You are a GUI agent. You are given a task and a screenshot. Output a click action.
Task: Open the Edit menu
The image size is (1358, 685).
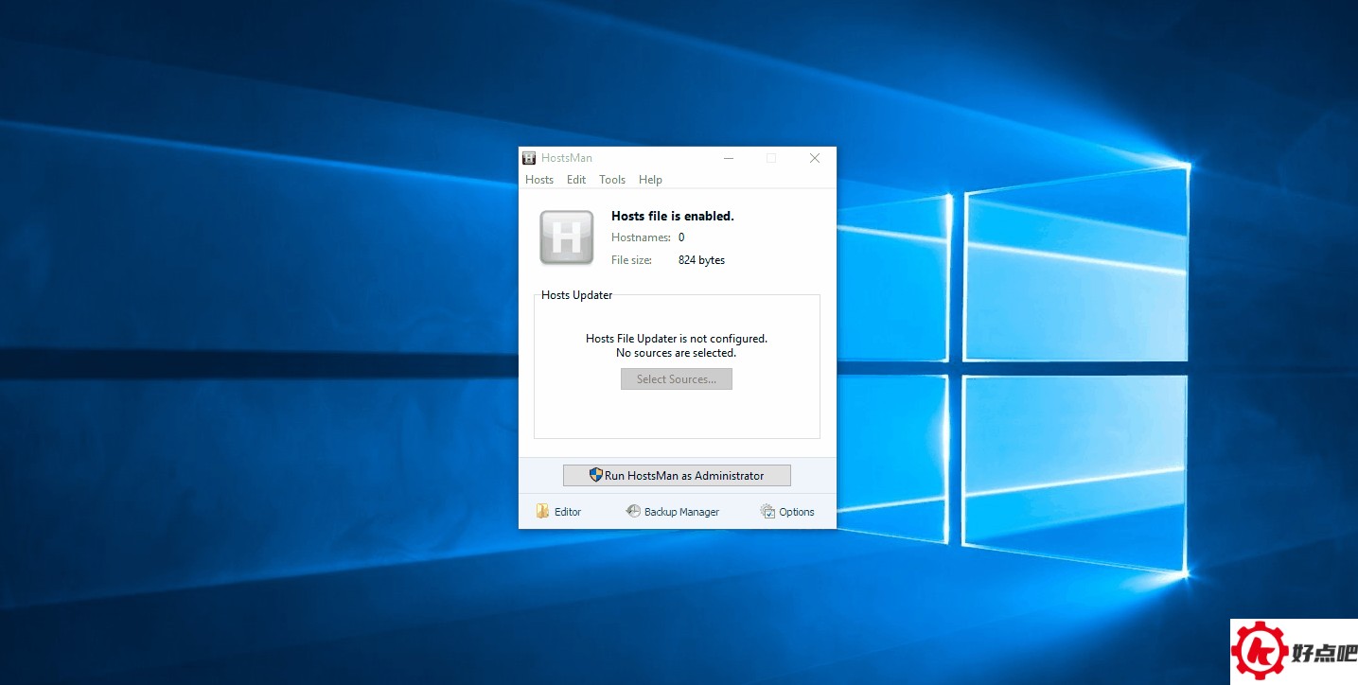click(x=576, y=180)
